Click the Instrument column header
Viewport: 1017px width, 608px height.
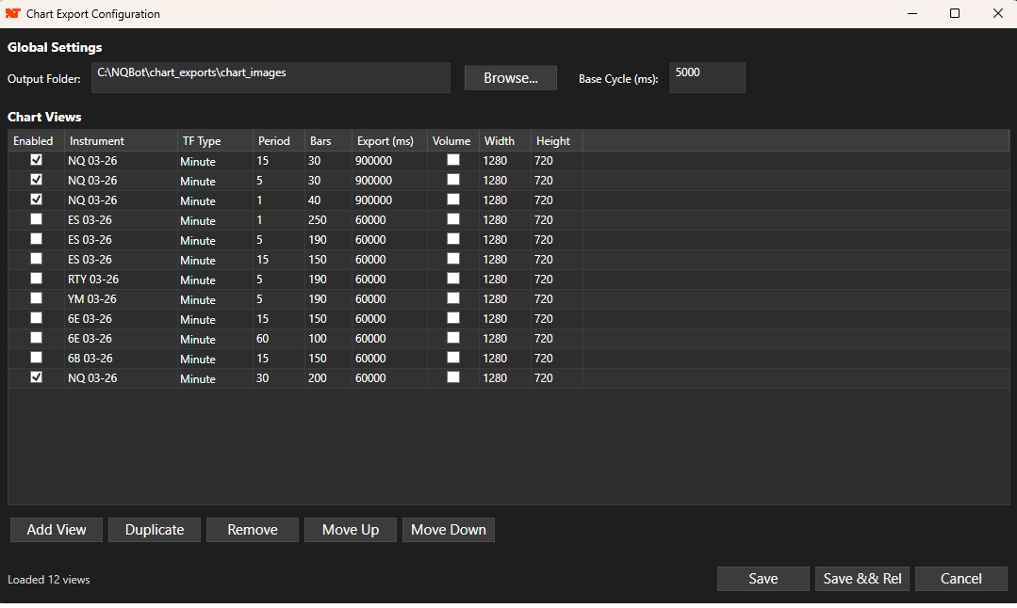tap(94, 139)
